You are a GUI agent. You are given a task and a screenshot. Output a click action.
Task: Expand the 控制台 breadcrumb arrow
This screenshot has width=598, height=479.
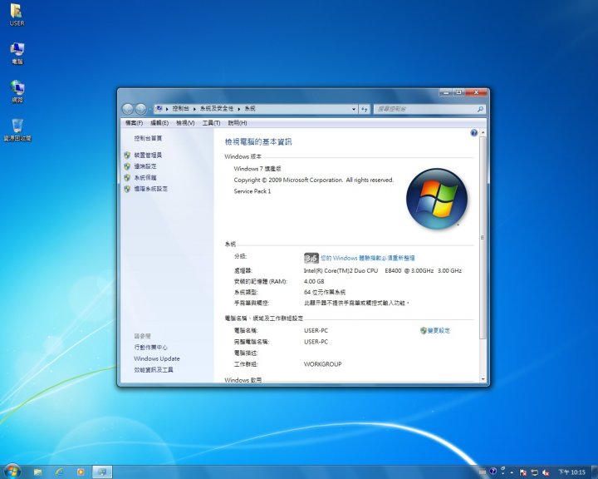194,109
